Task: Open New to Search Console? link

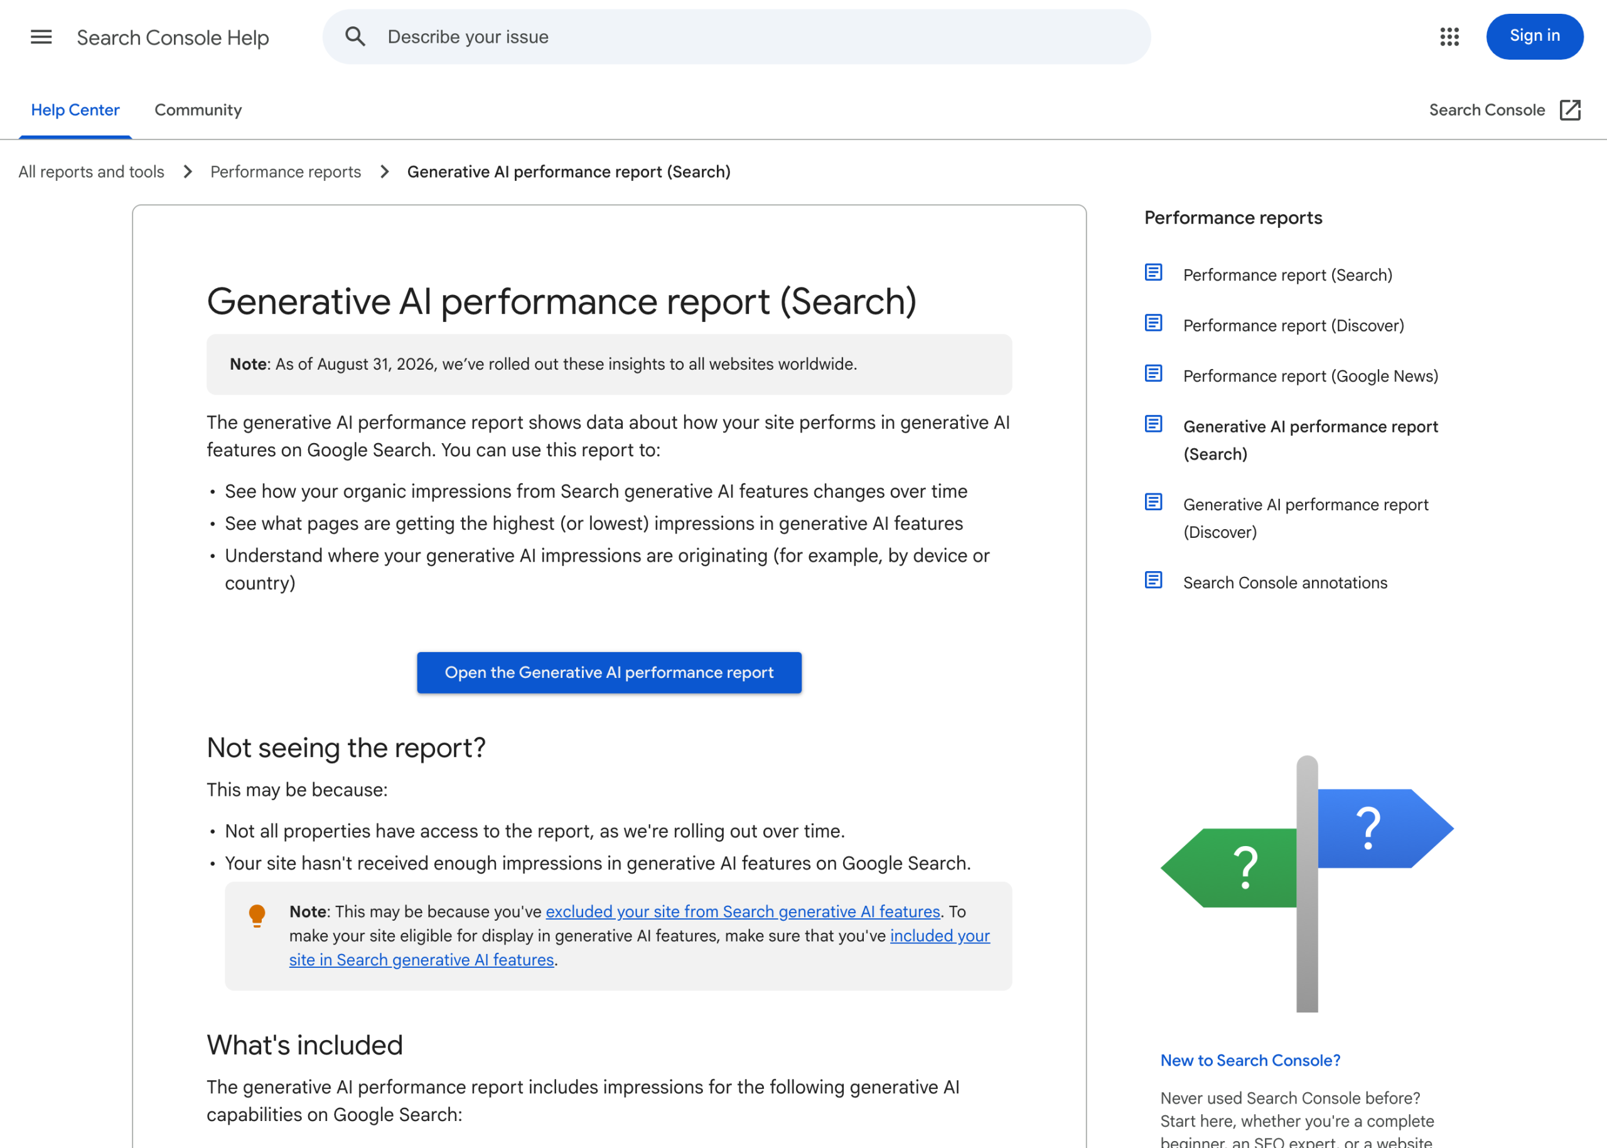Action: coord(1249,1060)
